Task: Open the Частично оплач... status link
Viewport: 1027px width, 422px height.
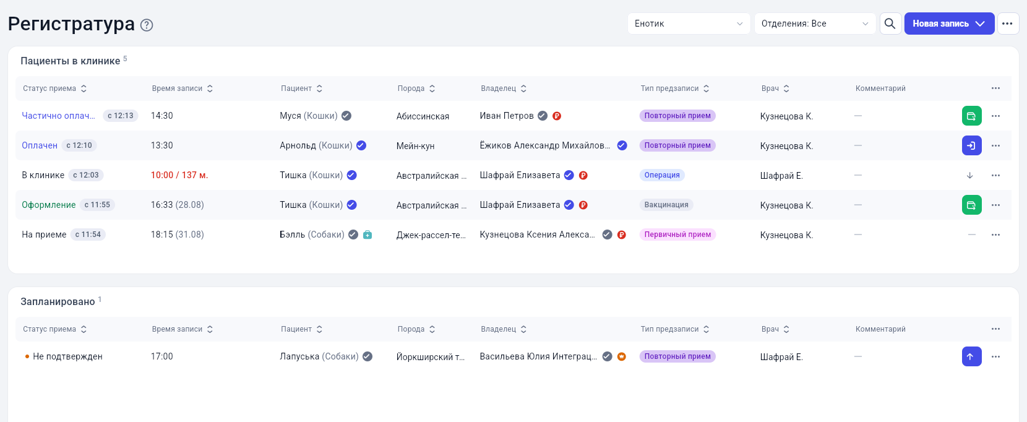Action: [58, 116]
